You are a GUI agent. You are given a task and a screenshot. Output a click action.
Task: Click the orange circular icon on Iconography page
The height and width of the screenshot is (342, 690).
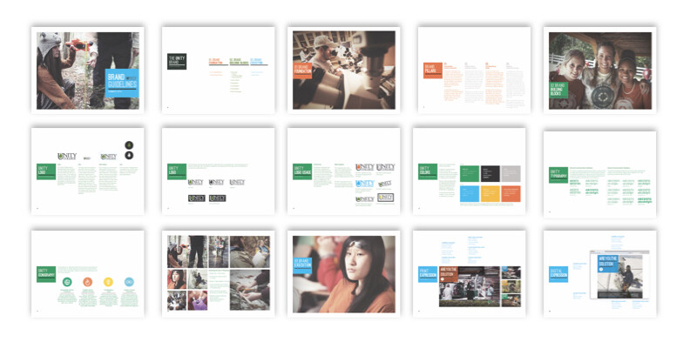pyautogui.click(x=88, y=282)
